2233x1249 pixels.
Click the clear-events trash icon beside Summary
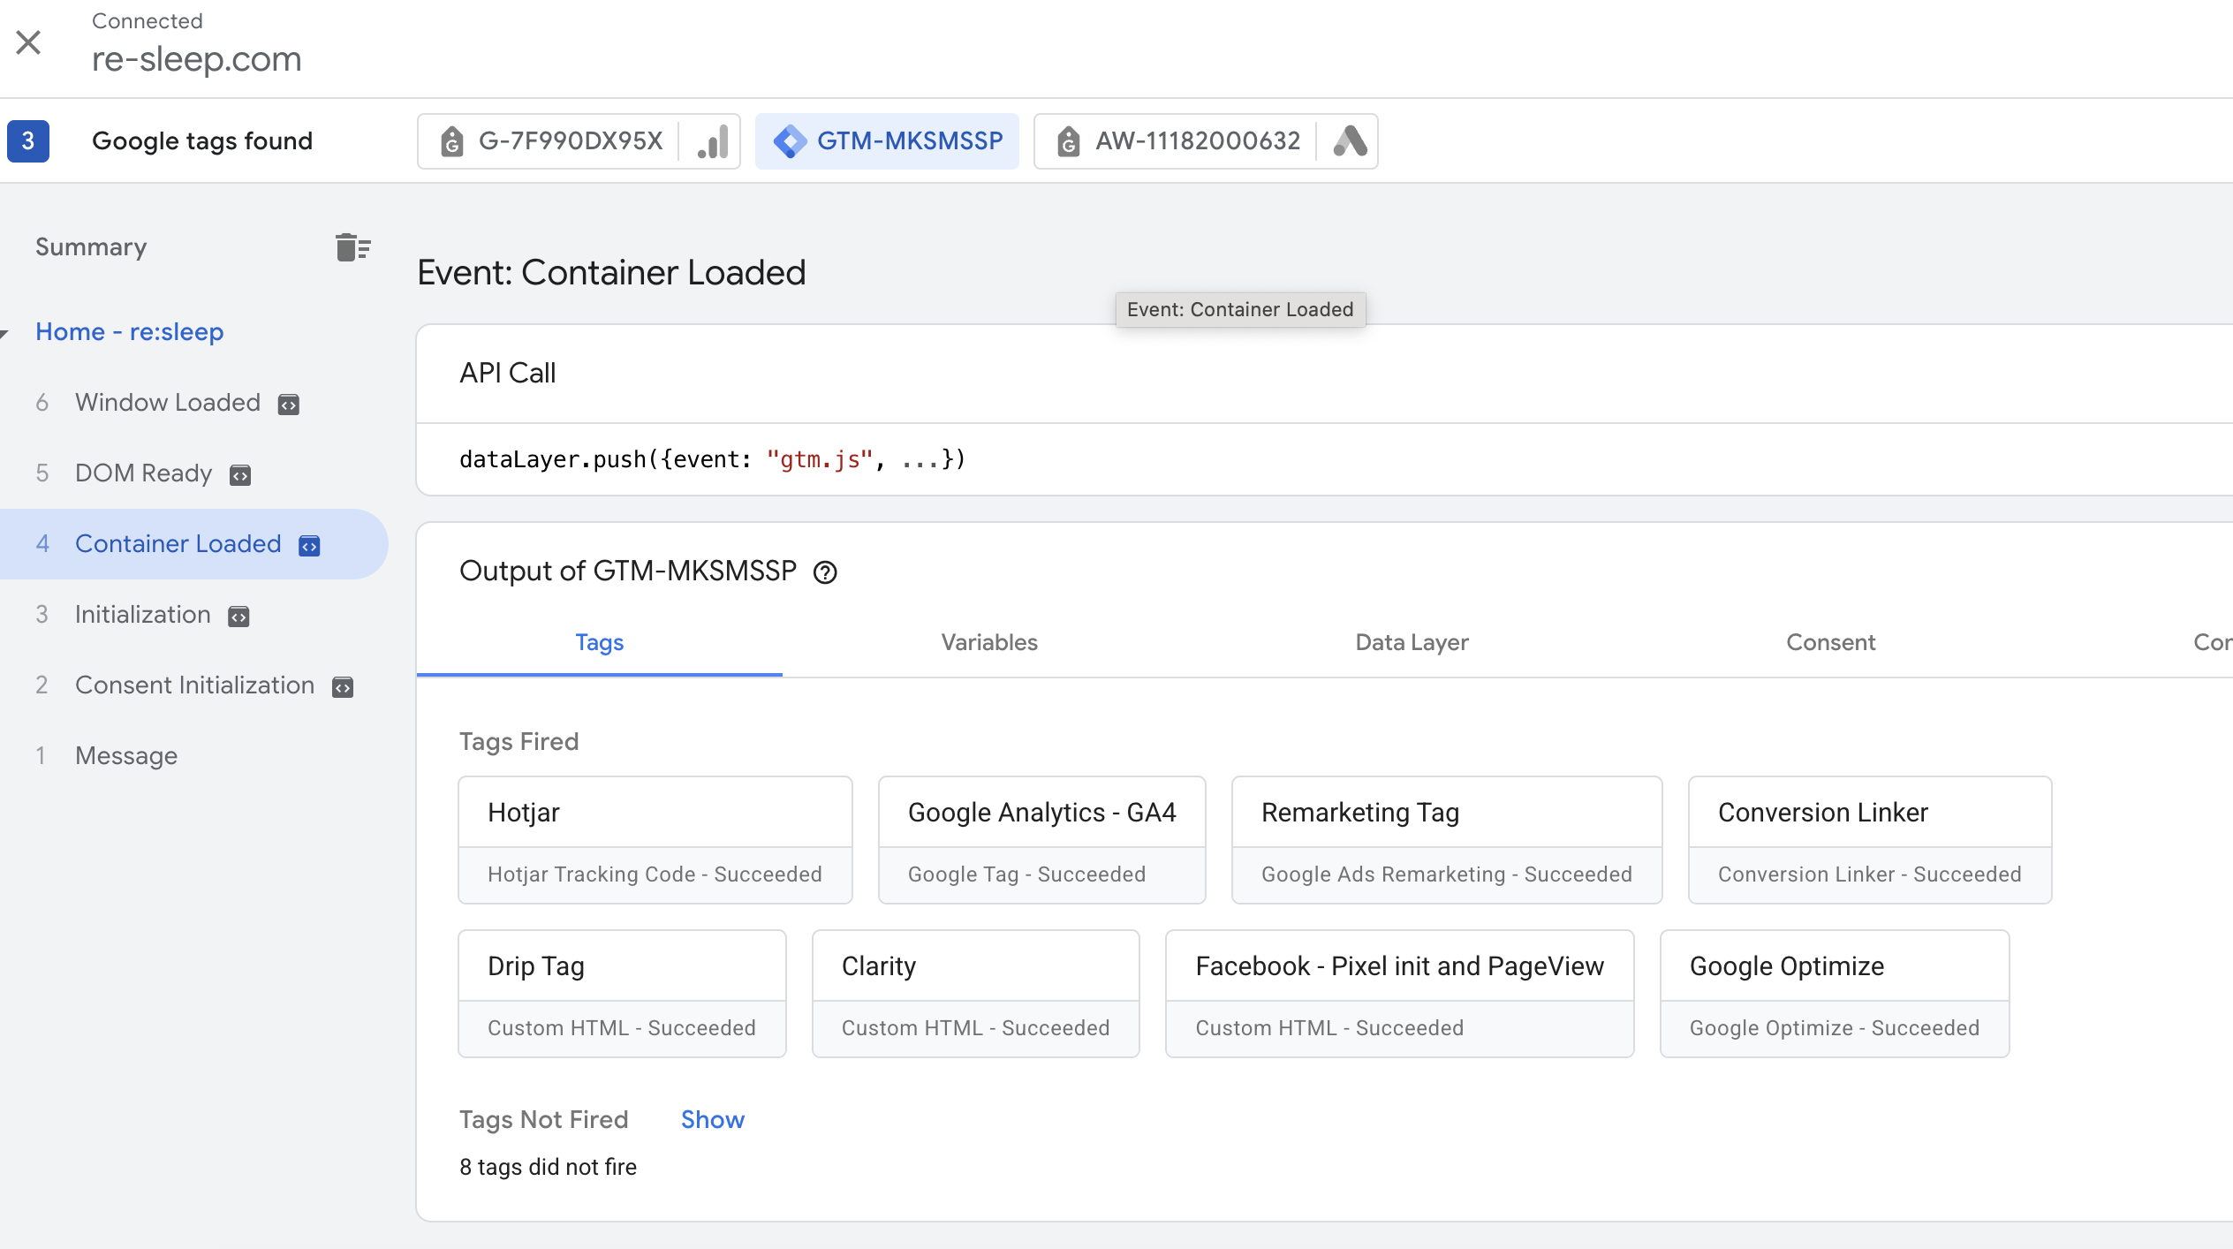point(352,247)
